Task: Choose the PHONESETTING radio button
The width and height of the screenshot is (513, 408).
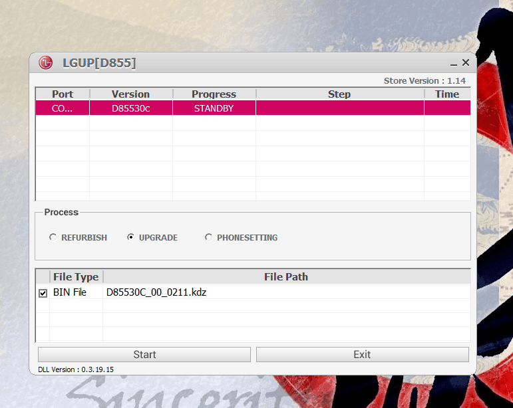Action: tap(209, 237)
